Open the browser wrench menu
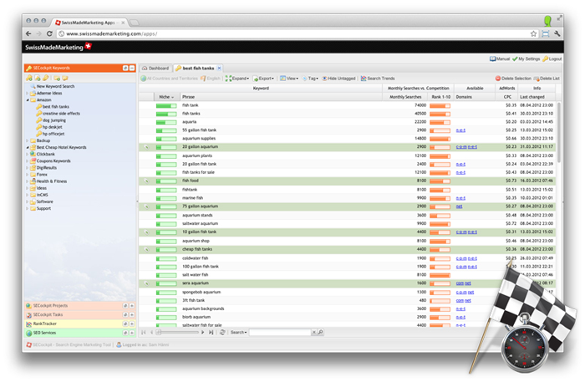Screen dimensions: 585x382 click(x=557, y=33)
